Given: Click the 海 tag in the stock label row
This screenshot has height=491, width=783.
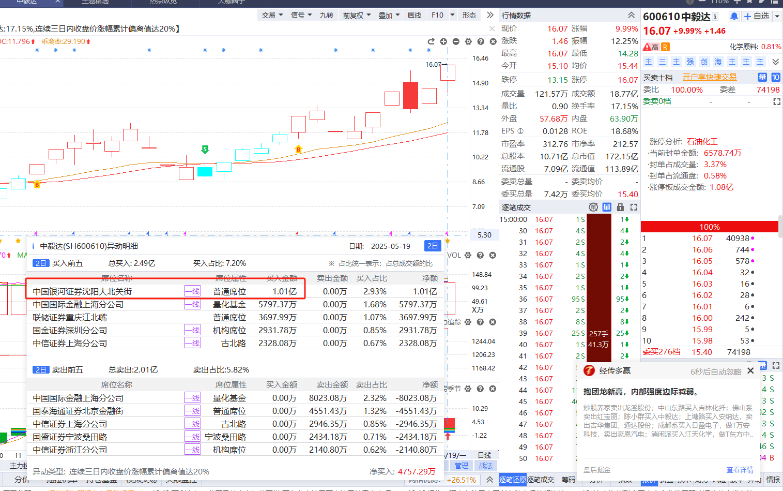Looking at the screenshot, I should click(x=718, y=62).
